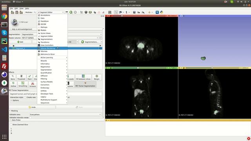
Task: Open Editable area Everywhere dropdown
Action: coord(65,114)
